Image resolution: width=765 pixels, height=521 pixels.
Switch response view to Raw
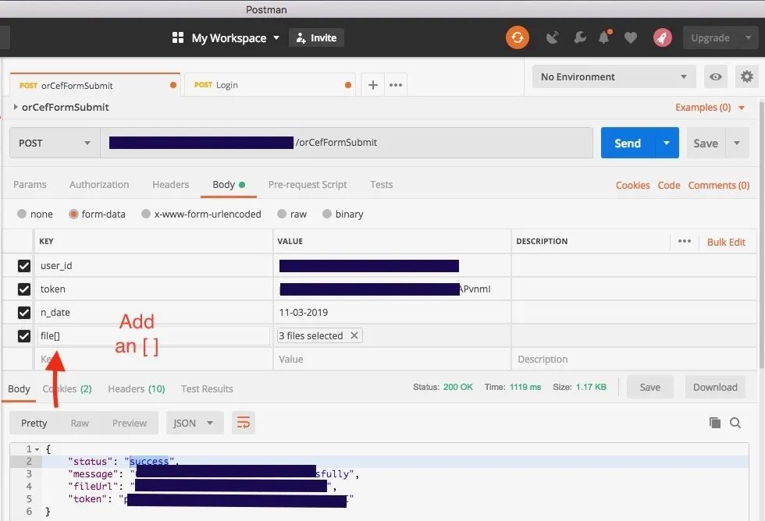pyautogui.click(x=80, y=423)
